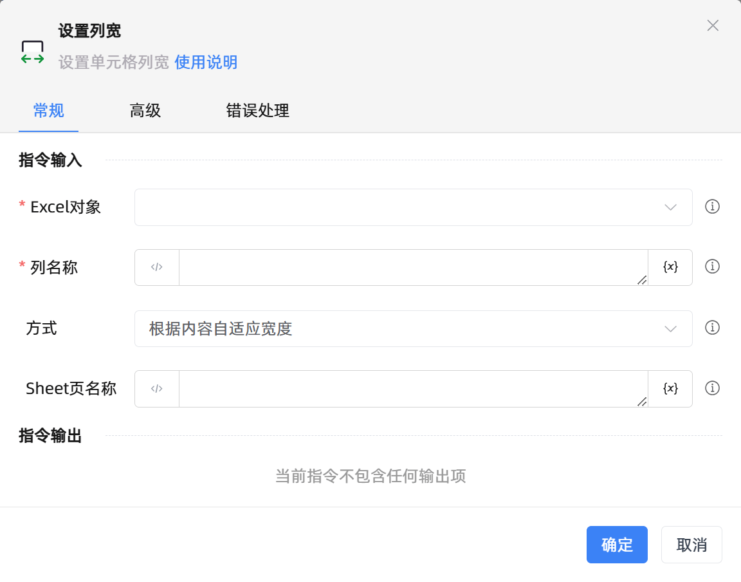Switch to the 常规 tab

pyautogui.click(x=49, y=111)
